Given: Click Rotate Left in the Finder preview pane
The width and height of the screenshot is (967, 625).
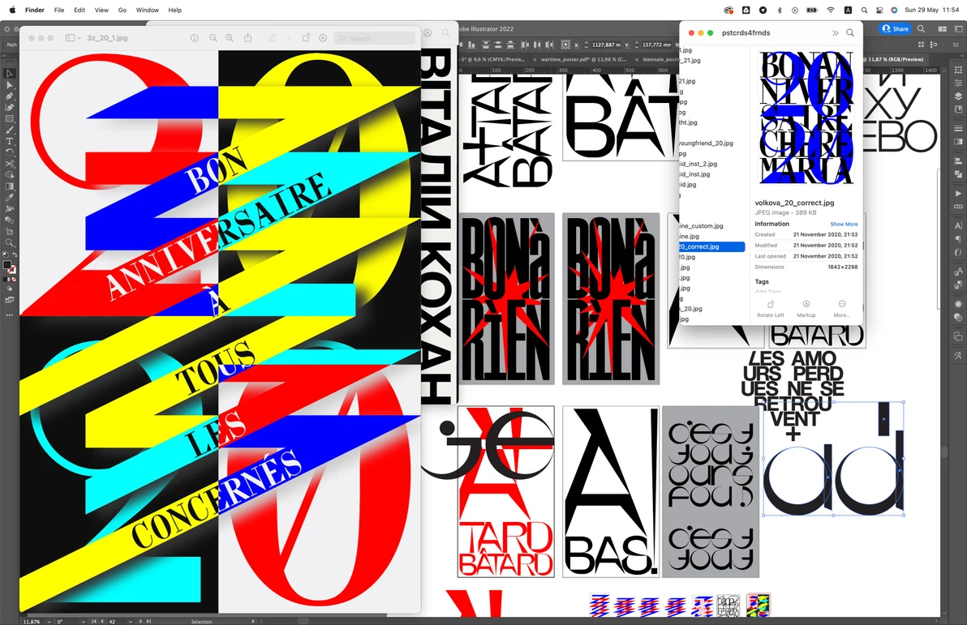Looking at the screenshot, I should pyautogui.click(x=770, y=308).
